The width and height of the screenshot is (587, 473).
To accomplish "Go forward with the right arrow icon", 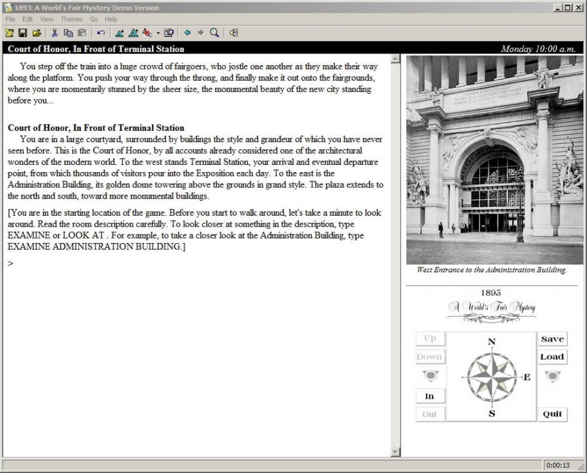I will tap(201, 33).
